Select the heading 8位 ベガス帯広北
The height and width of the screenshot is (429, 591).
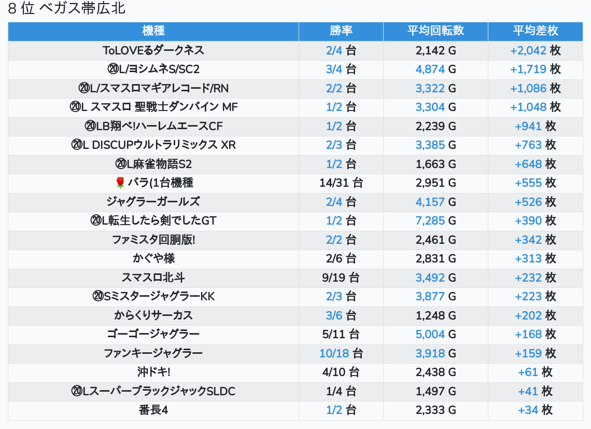[x=67, y=8]
